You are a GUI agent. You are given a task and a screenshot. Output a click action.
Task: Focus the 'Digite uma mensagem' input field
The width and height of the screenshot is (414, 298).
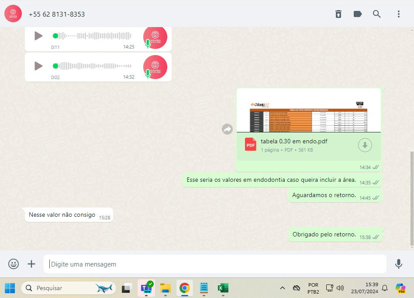click(215, 264)
